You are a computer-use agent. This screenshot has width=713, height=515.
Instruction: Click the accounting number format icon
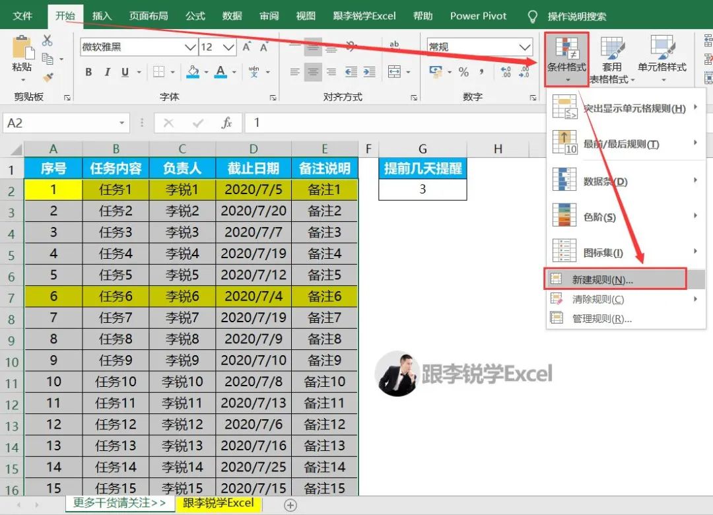click(436, 71)
